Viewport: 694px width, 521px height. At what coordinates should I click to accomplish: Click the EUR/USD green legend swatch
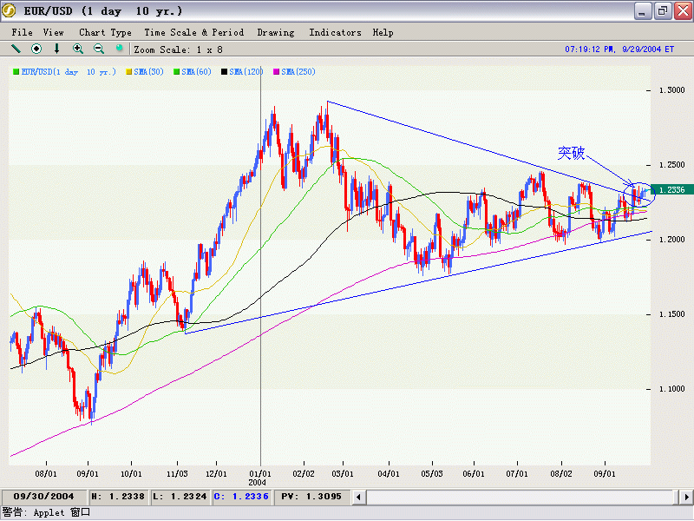[x=16, y=72]
